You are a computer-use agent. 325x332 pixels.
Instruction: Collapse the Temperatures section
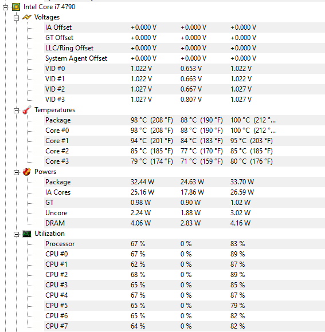(x=16, y=111)
